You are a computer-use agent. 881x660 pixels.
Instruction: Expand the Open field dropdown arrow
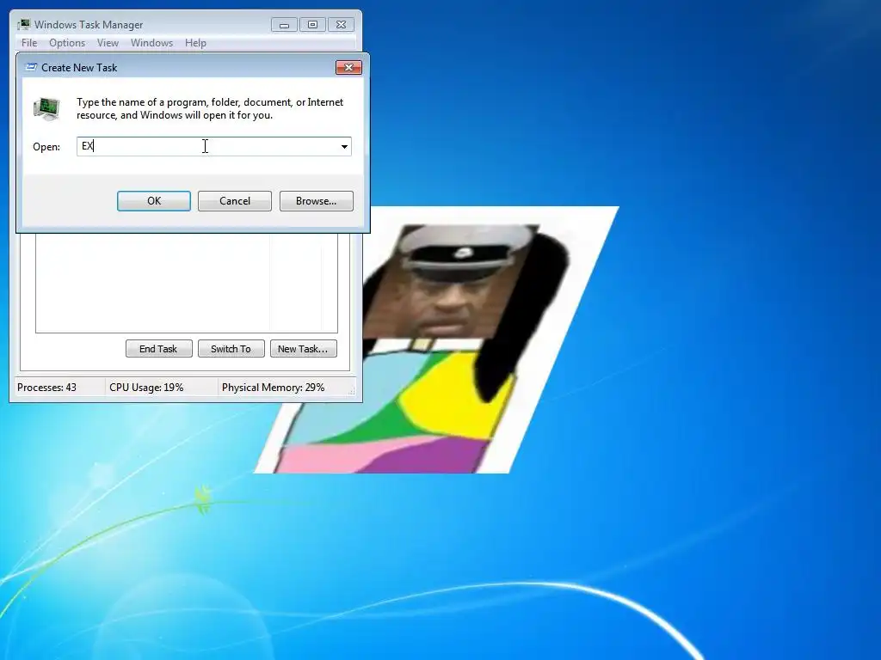[344, 146]
